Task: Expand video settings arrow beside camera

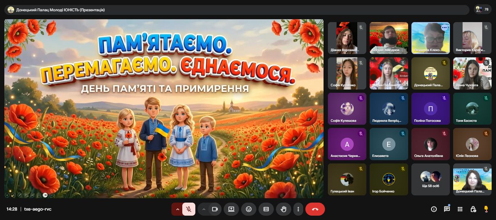Action: coord(204,209)
